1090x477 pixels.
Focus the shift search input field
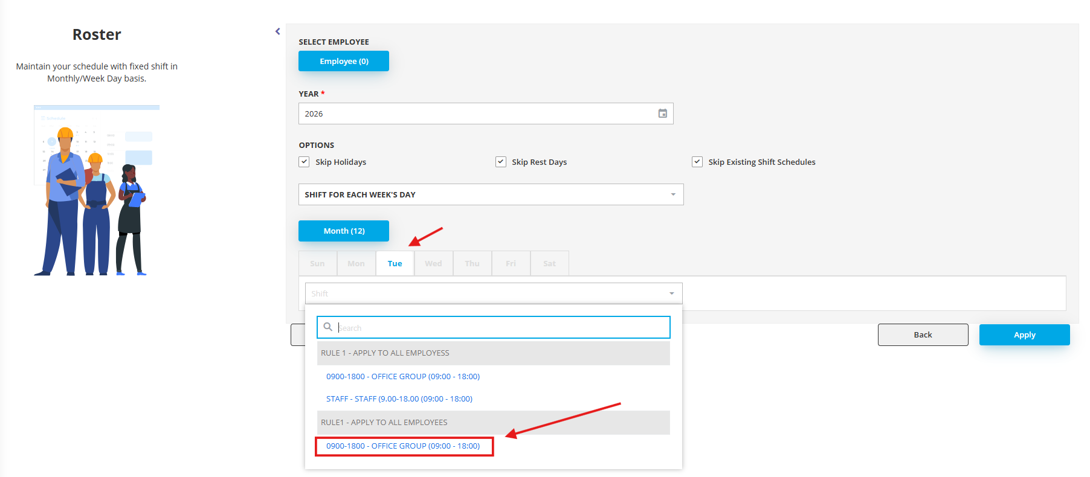[501, 327]
